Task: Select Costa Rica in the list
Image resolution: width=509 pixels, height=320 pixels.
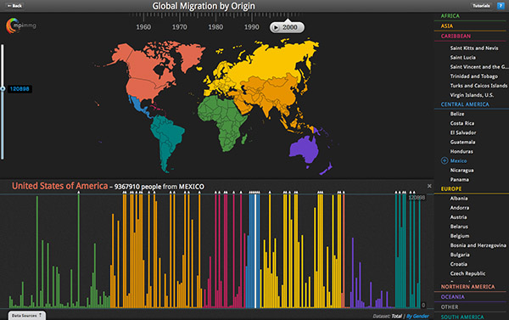Action: tap(462, 123)
